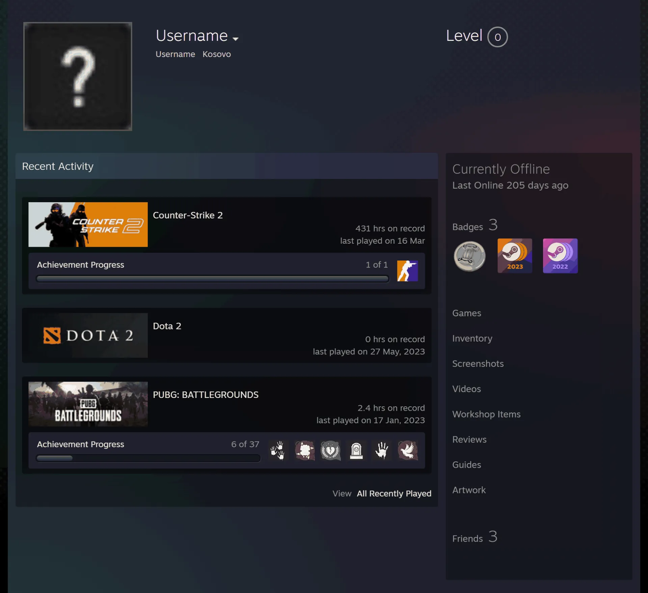Image resolution: width=648 pixels, height=593 pixels.
Task: Open the Guides sidebar link
Action: pos(466,465)
